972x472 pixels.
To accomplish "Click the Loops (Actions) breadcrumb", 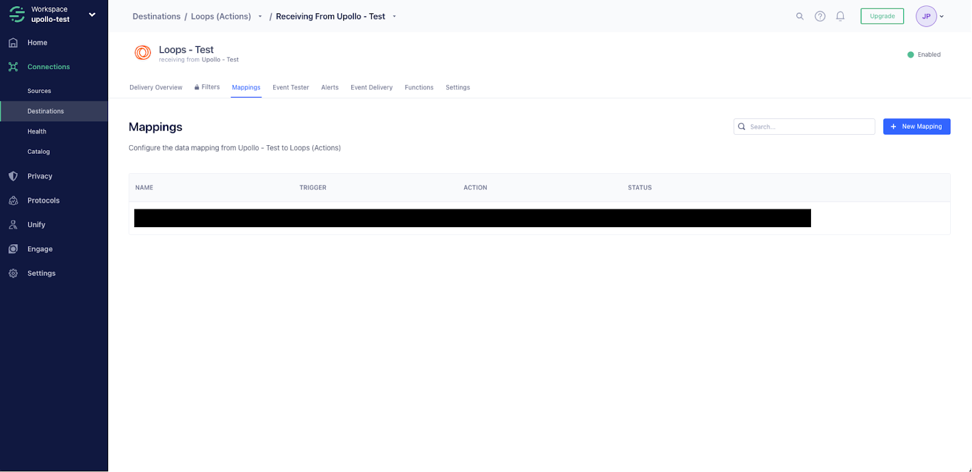I will (221, 16).
